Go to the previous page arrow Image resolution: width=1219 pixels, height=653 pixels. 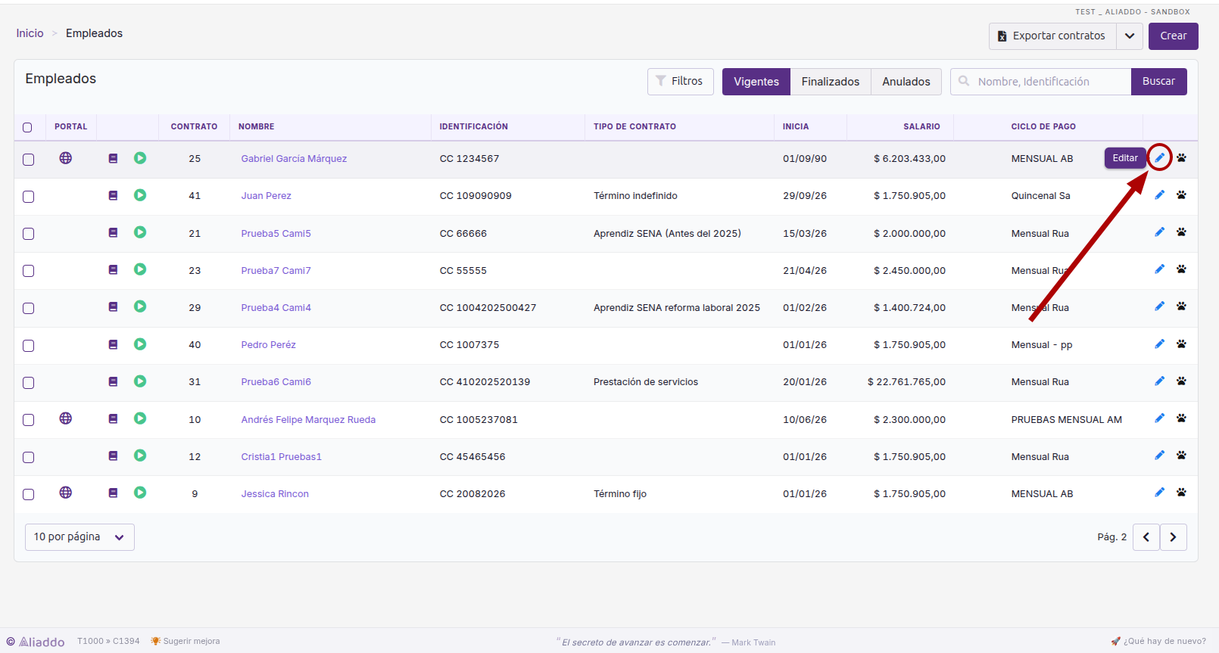pos(1146,537)
